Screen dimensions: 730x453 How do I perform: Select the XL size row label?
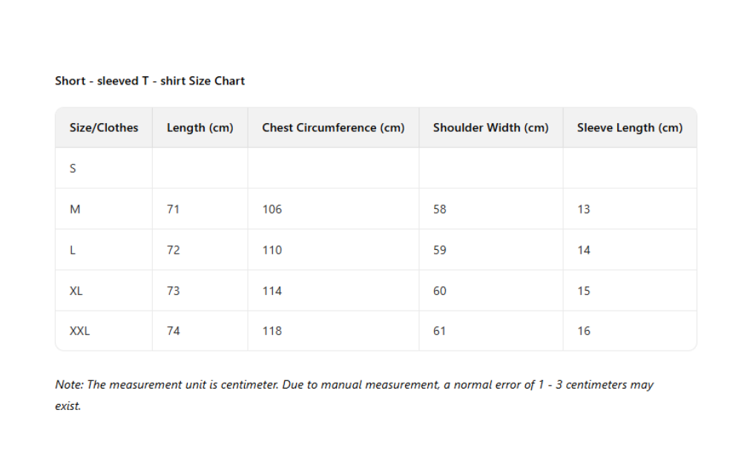76,291
